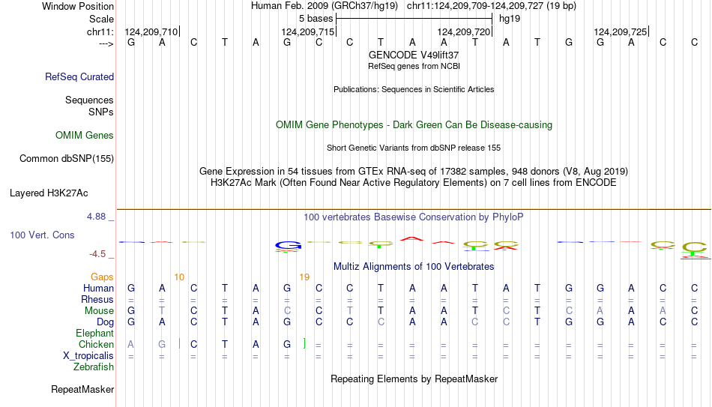The image size is (712, 407).
Task: Click Short Genetic Variants from dbSNP title
Action: (x=414, y=148)
